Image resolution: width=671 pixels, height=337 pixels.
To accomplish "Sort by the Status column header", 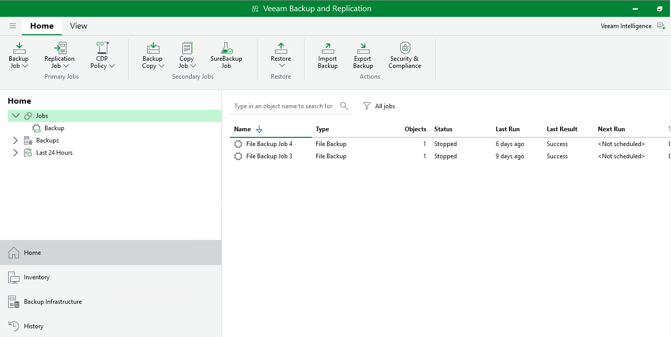I will point(443,129).
